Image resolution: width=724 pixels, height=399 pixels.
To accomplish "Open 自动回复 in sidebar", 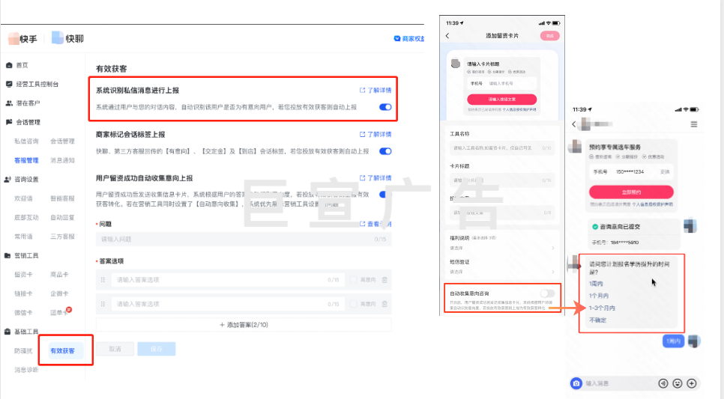I will click(x=62, y=217).
